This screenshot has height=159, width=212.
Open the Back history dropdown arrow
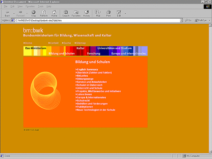coord(14,14)
